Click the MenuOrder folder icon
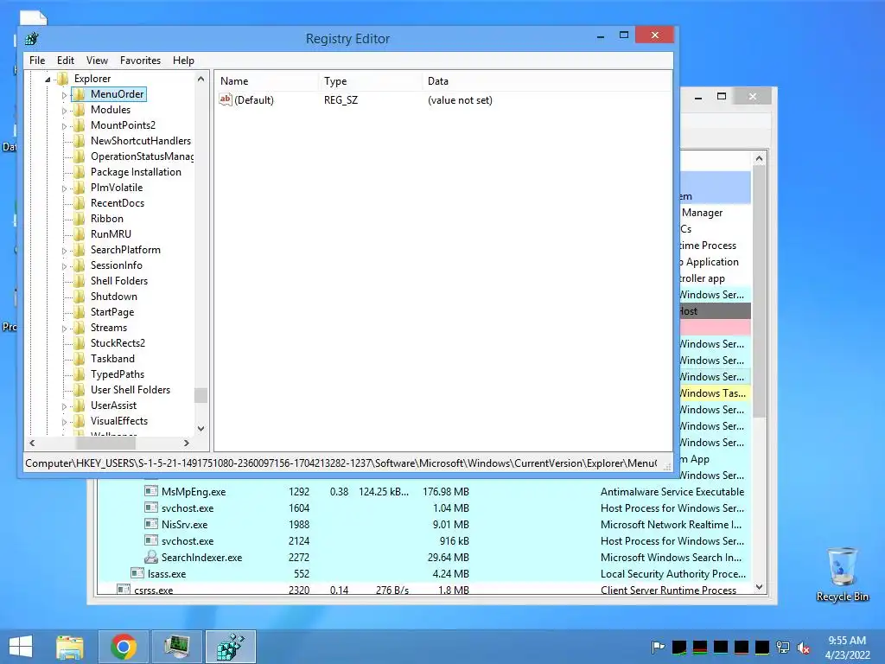Screen dimensions: 885x664 (80, 93)
